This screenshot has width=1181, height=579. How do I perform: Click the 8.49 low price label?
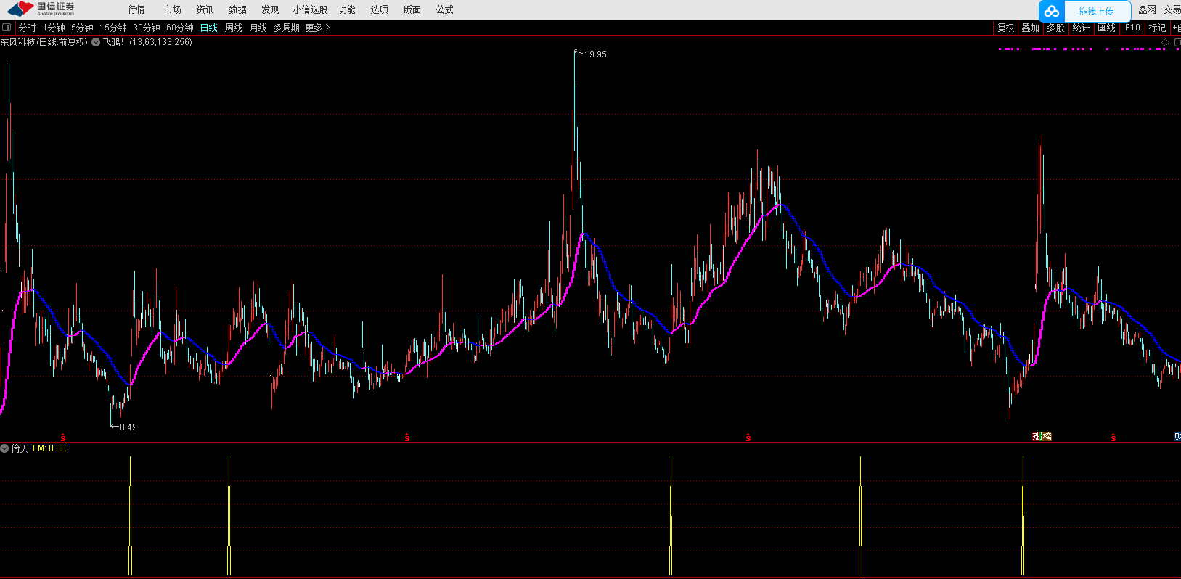[128, 427]
